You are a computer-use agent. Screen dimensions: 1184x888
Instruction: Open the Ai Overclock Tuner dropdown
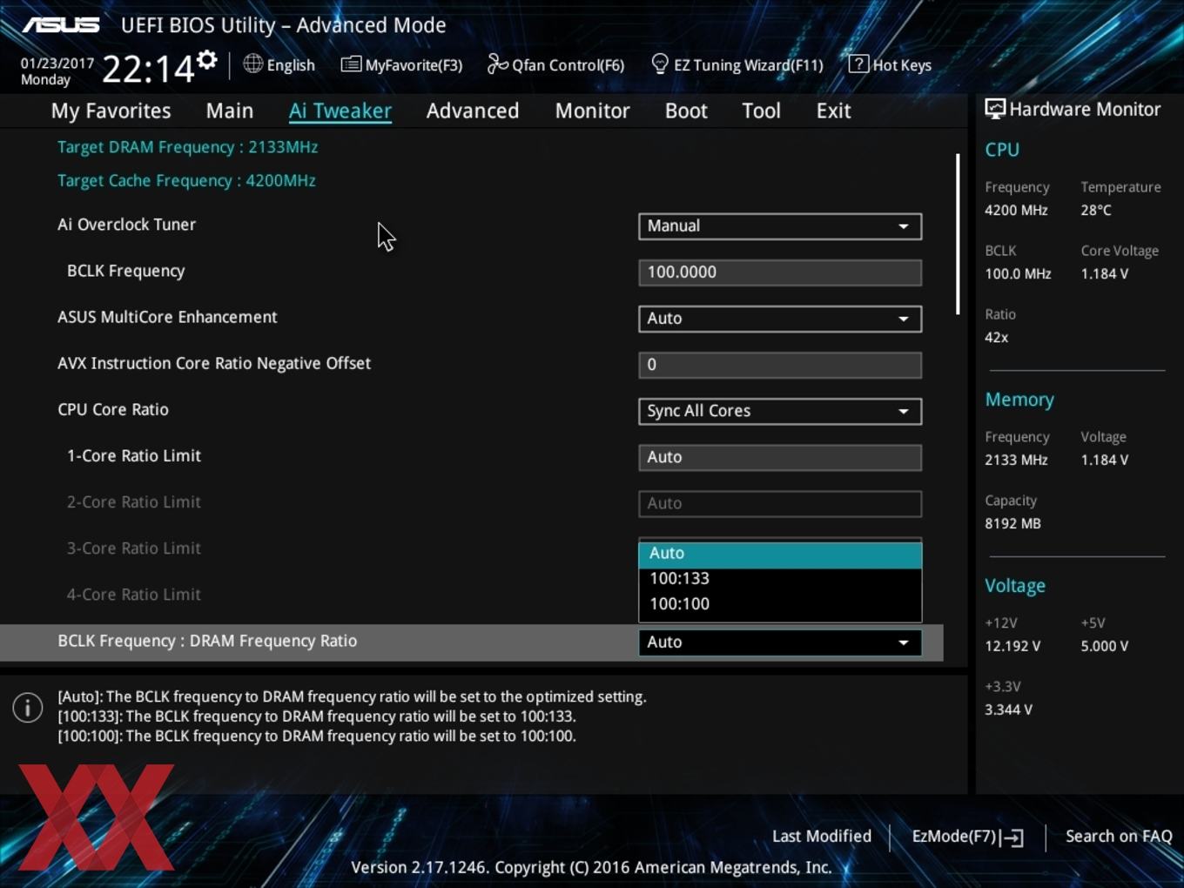pyautogui.click(x=780, y=226)
